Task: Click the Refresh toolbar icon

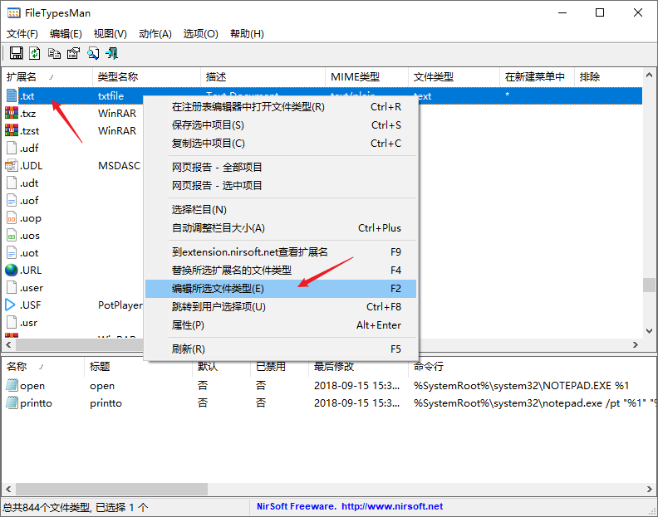Action: tap(35, 54)
